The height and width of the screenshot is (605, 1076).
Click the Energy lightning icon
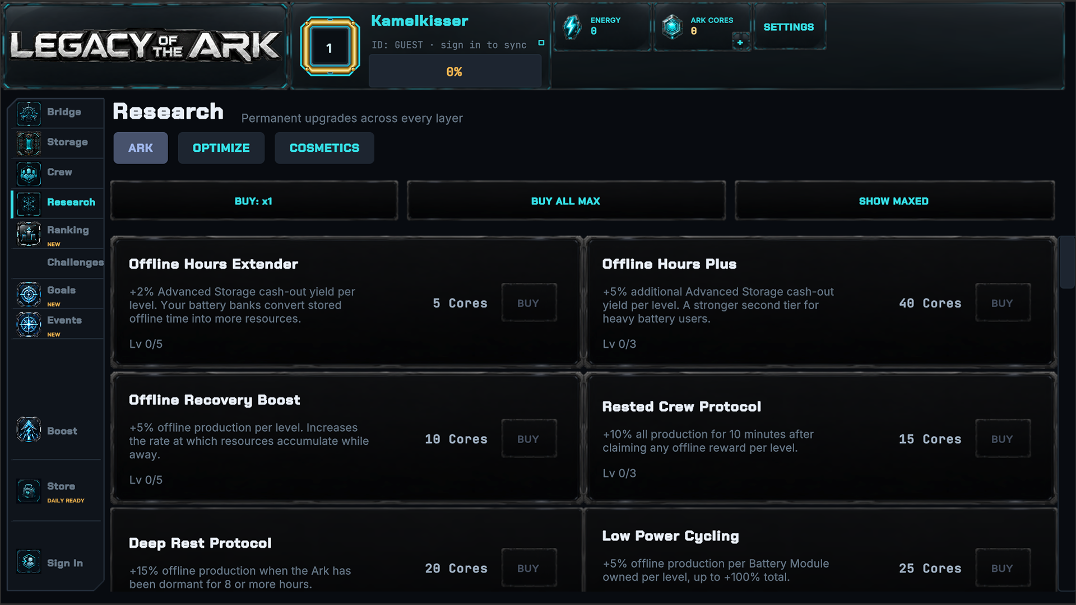point(572,26)
